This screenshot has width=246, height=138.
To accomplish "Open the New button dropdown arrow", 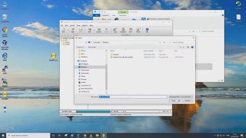I will tap(68, 30).
